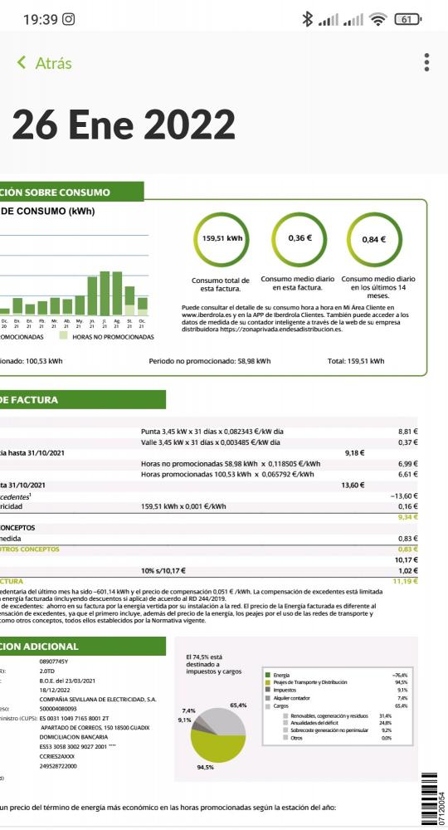Tap the 249528722000 number

coord(57,766)
